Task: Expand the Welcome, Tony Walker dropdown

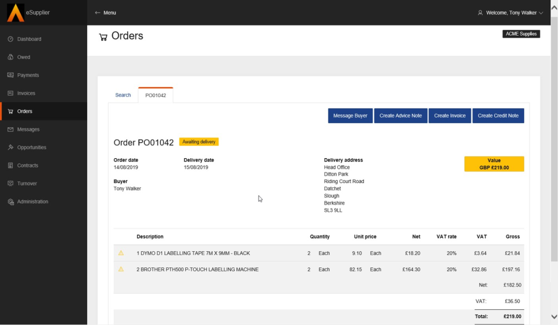Action: tap(510, 12)
